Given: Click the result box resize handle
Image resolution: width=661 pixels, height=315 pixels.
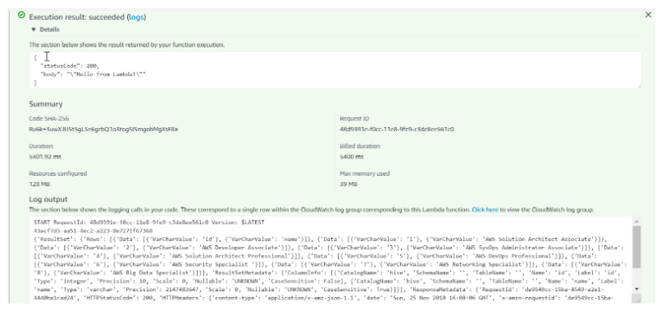Looking at the screenshot, I should [639, 85].
